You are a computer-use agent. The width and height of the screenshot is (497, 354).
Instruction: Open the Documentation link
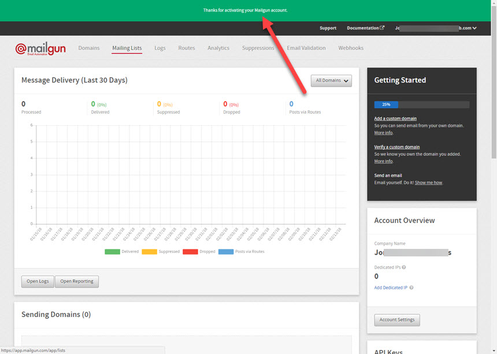point(362,28)
